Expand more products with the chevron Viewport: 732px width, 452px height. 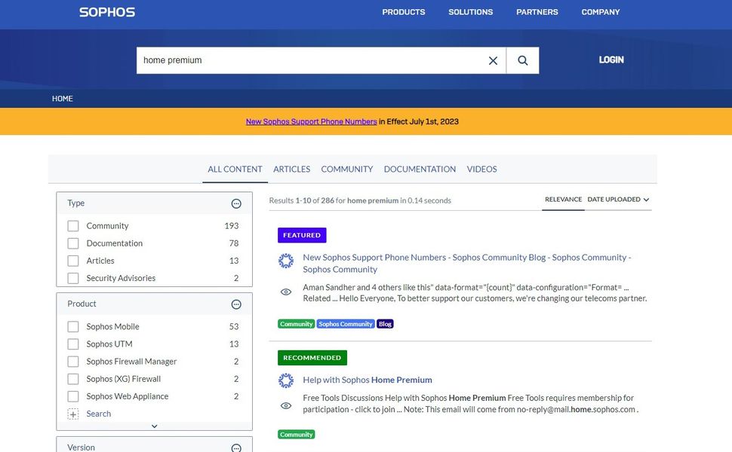[x=154, y=426]
